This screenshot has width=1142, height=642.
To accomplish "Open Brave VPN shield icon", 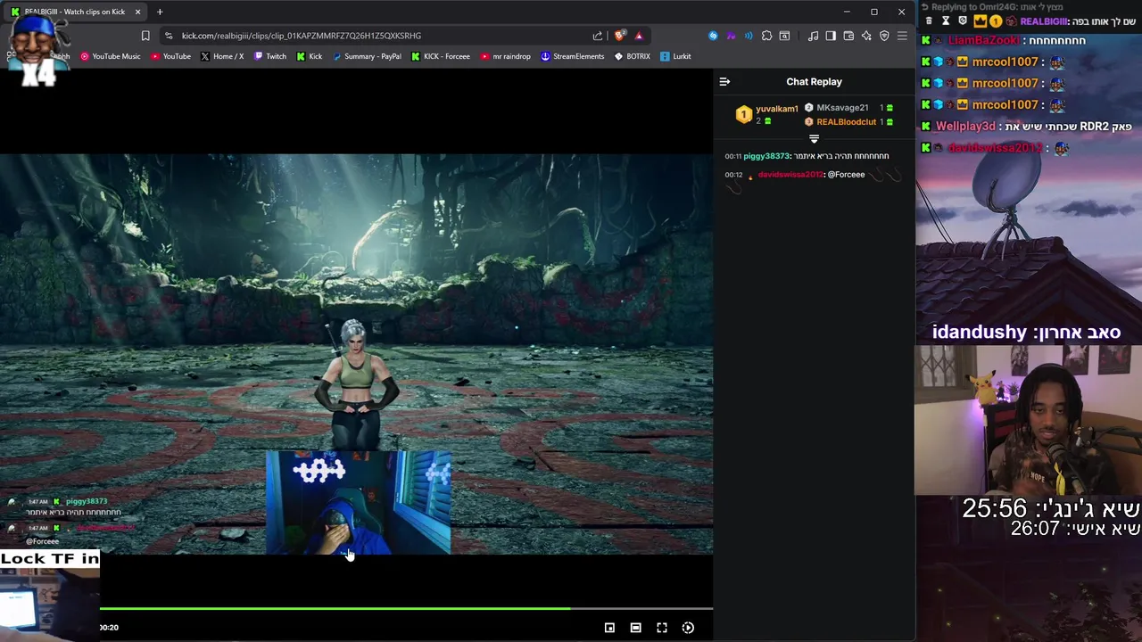I will (884, 36).
